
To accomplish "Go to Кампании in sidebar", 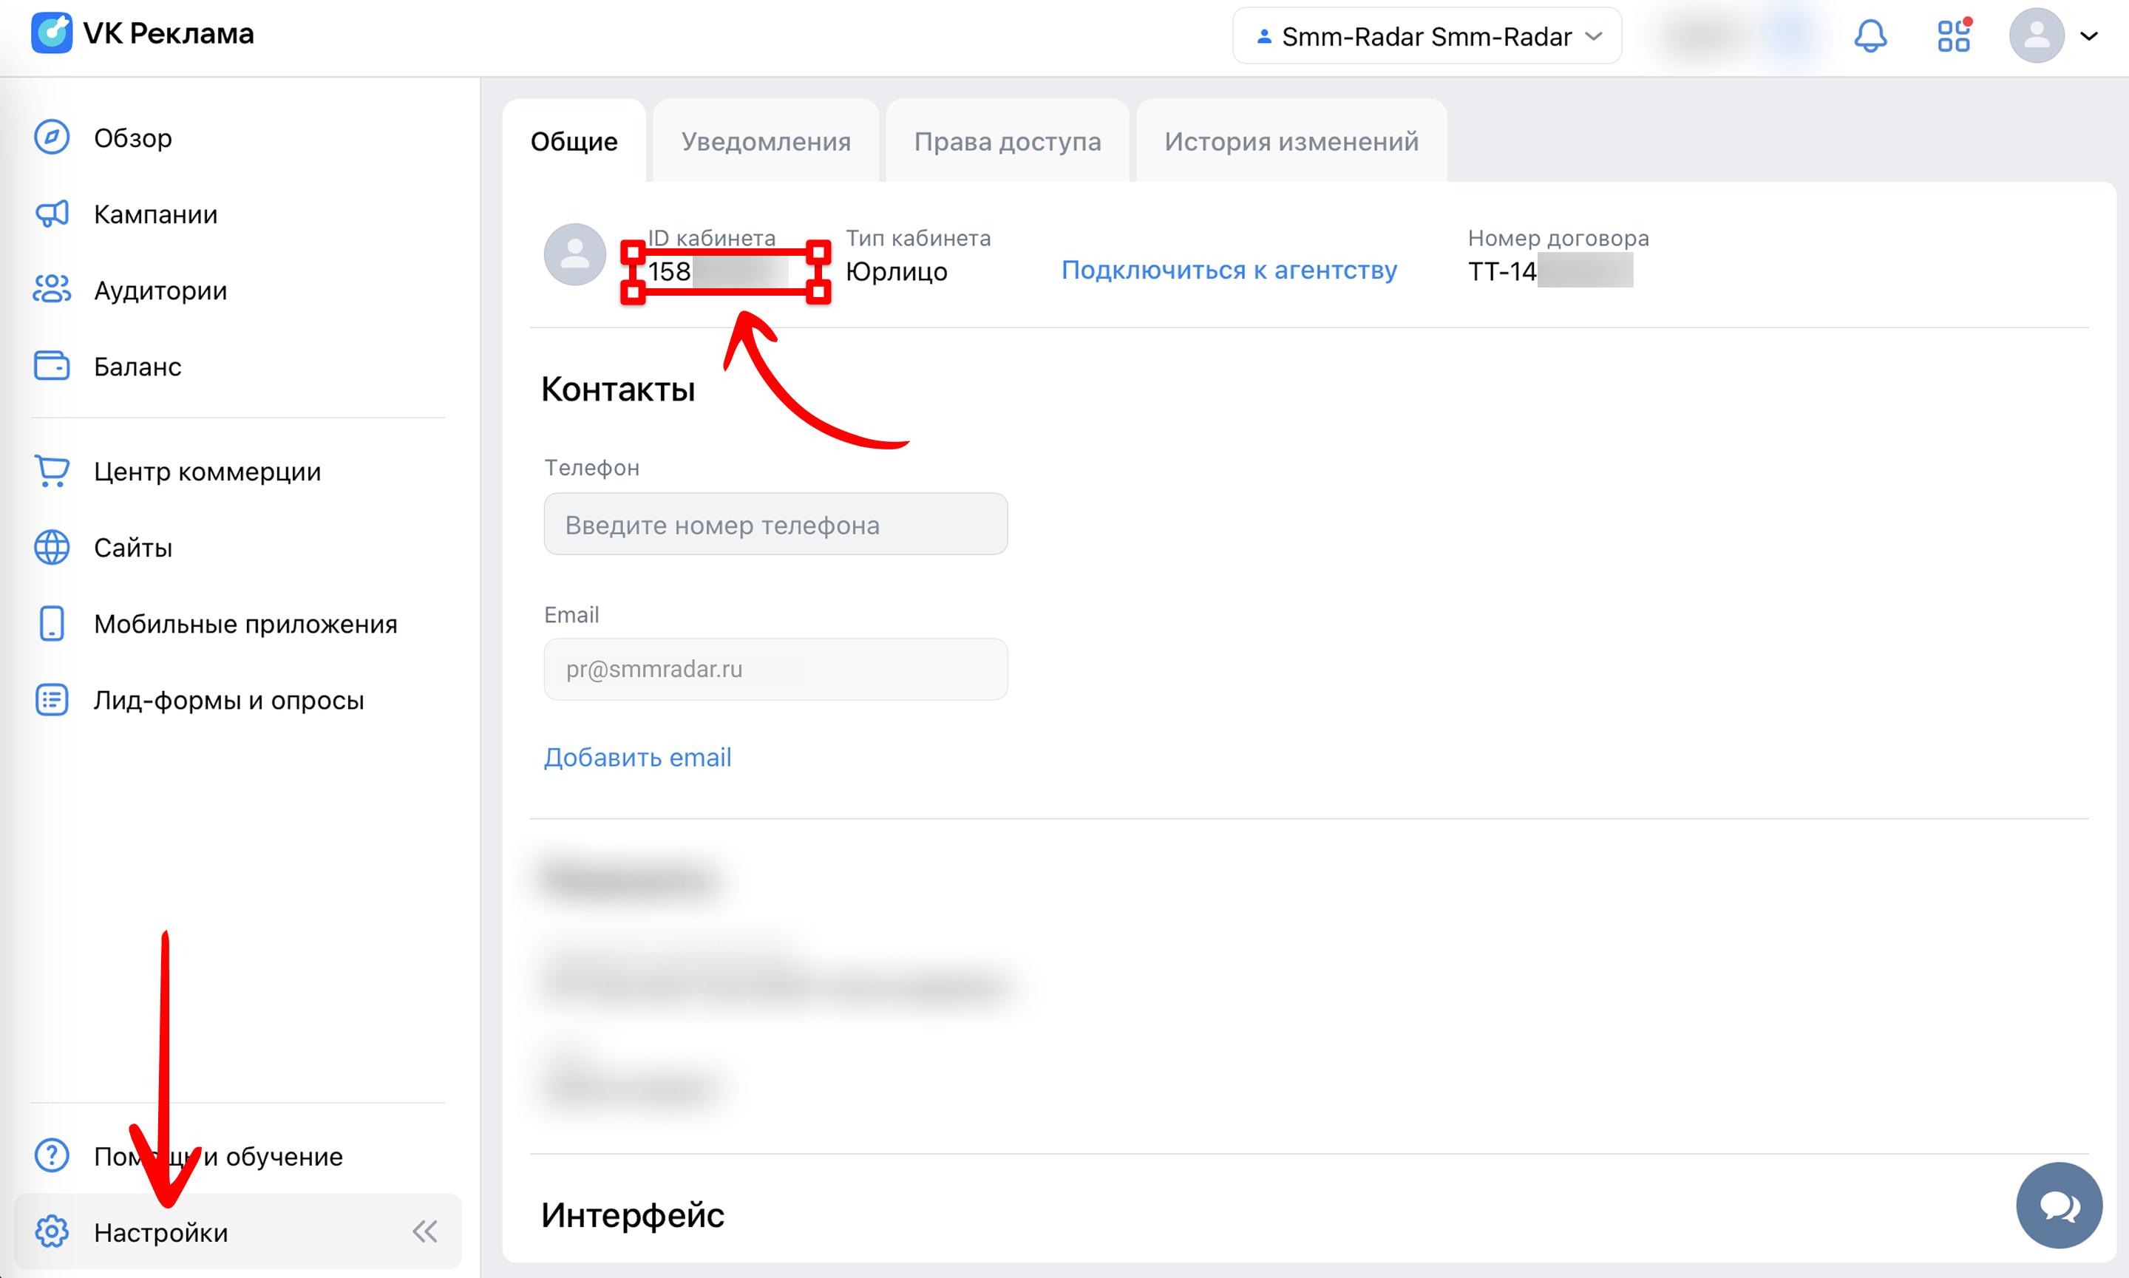I will coord(155,214).
